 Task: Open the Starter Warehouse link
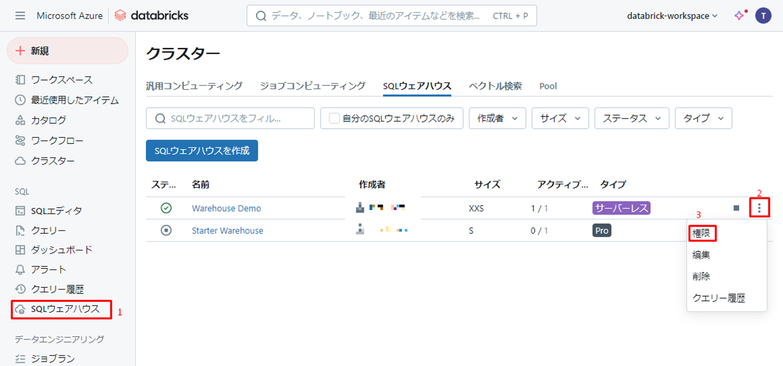pos(227,230)
